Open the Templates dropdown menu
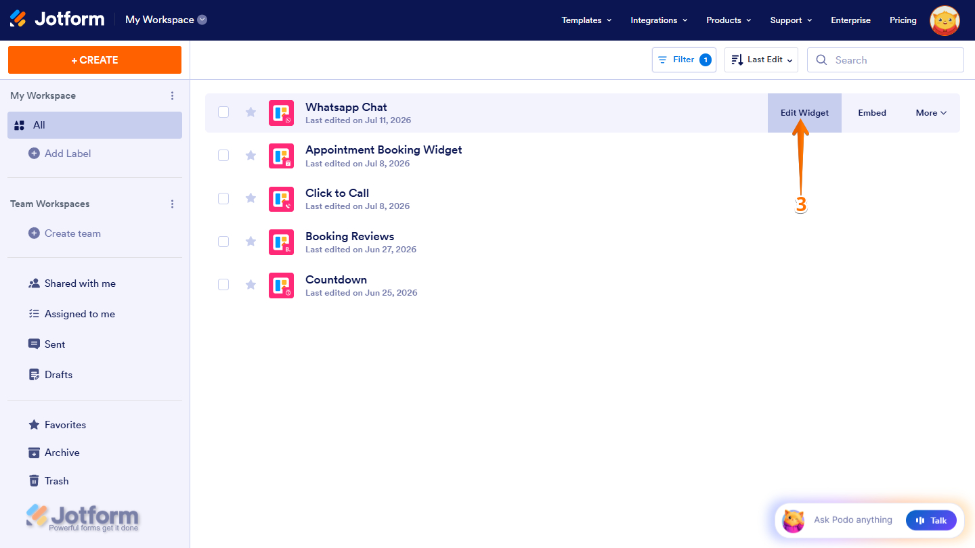The image size is (975, 548). [586, 20]
